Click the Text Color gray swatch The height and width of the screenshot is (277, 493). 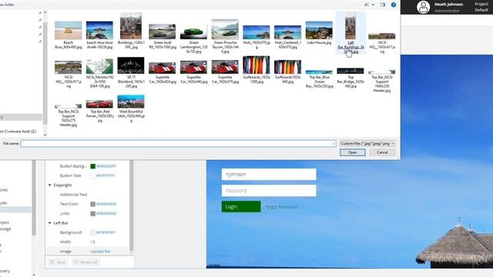[92, 204]
